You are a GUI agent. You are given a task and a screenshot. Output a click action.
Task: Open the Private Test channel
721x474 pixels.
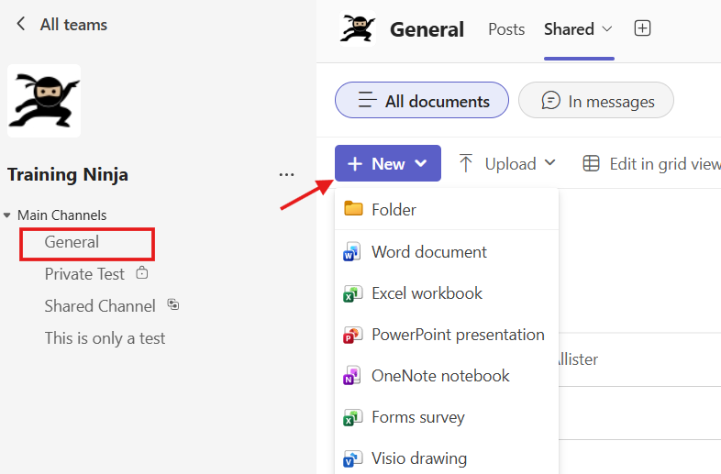84,274
